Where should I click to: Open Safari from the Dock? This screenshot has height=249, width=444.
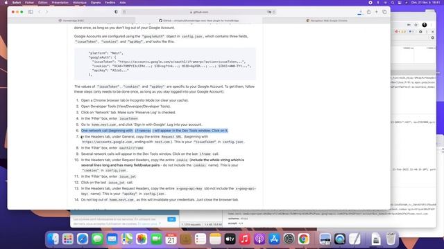pos(83,239)
